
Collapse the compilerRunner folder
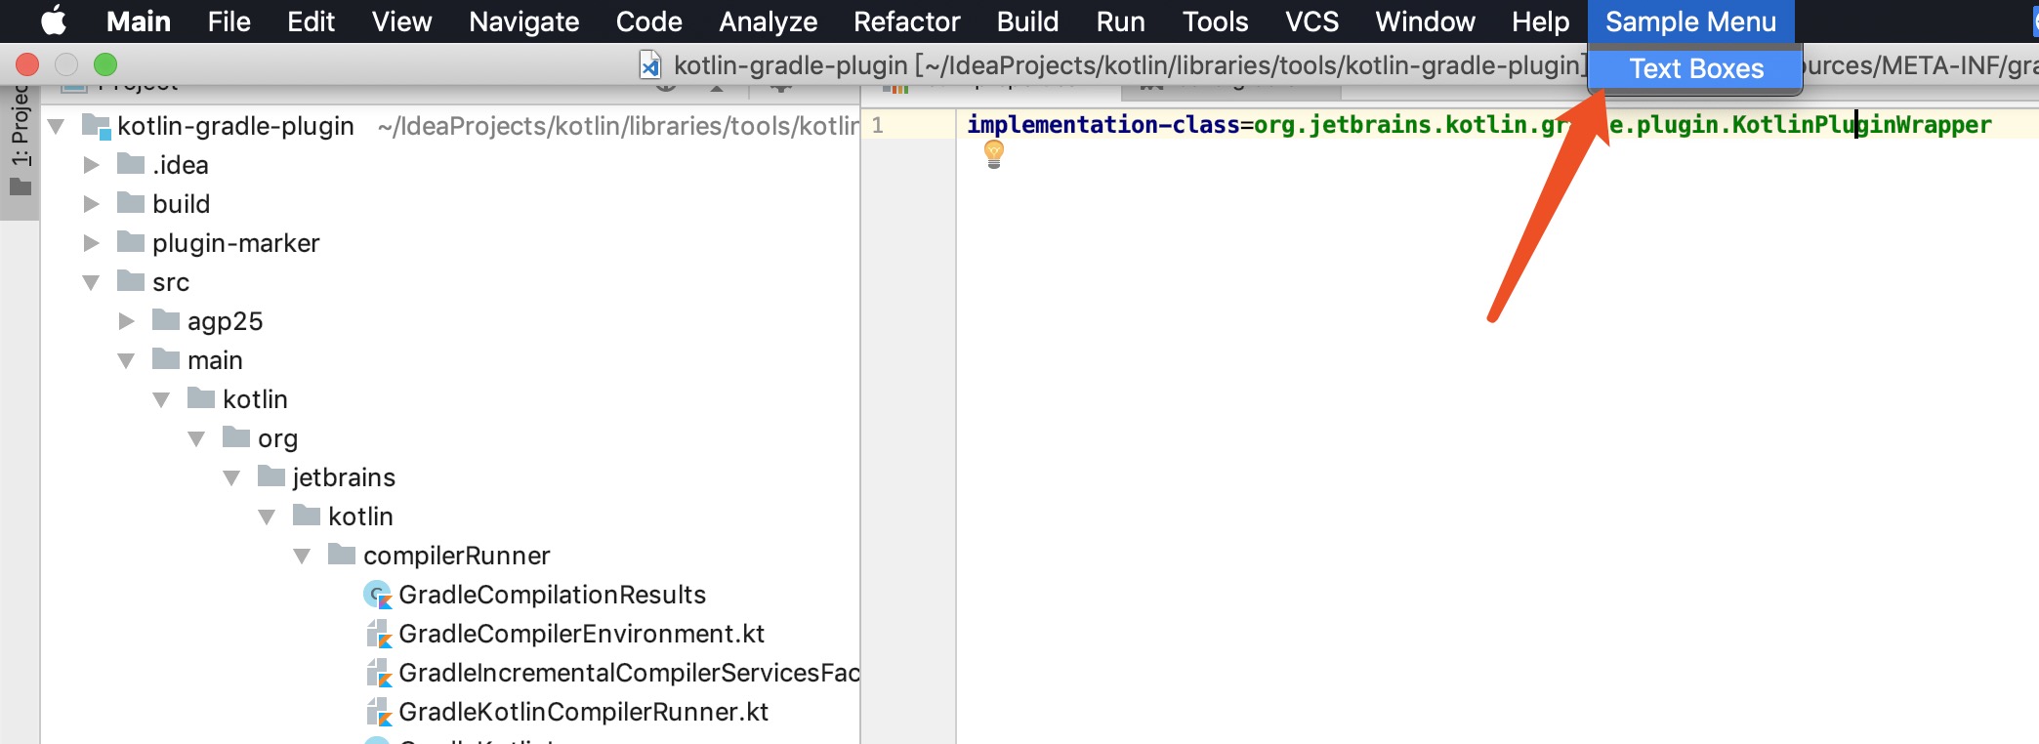[302, 556]
